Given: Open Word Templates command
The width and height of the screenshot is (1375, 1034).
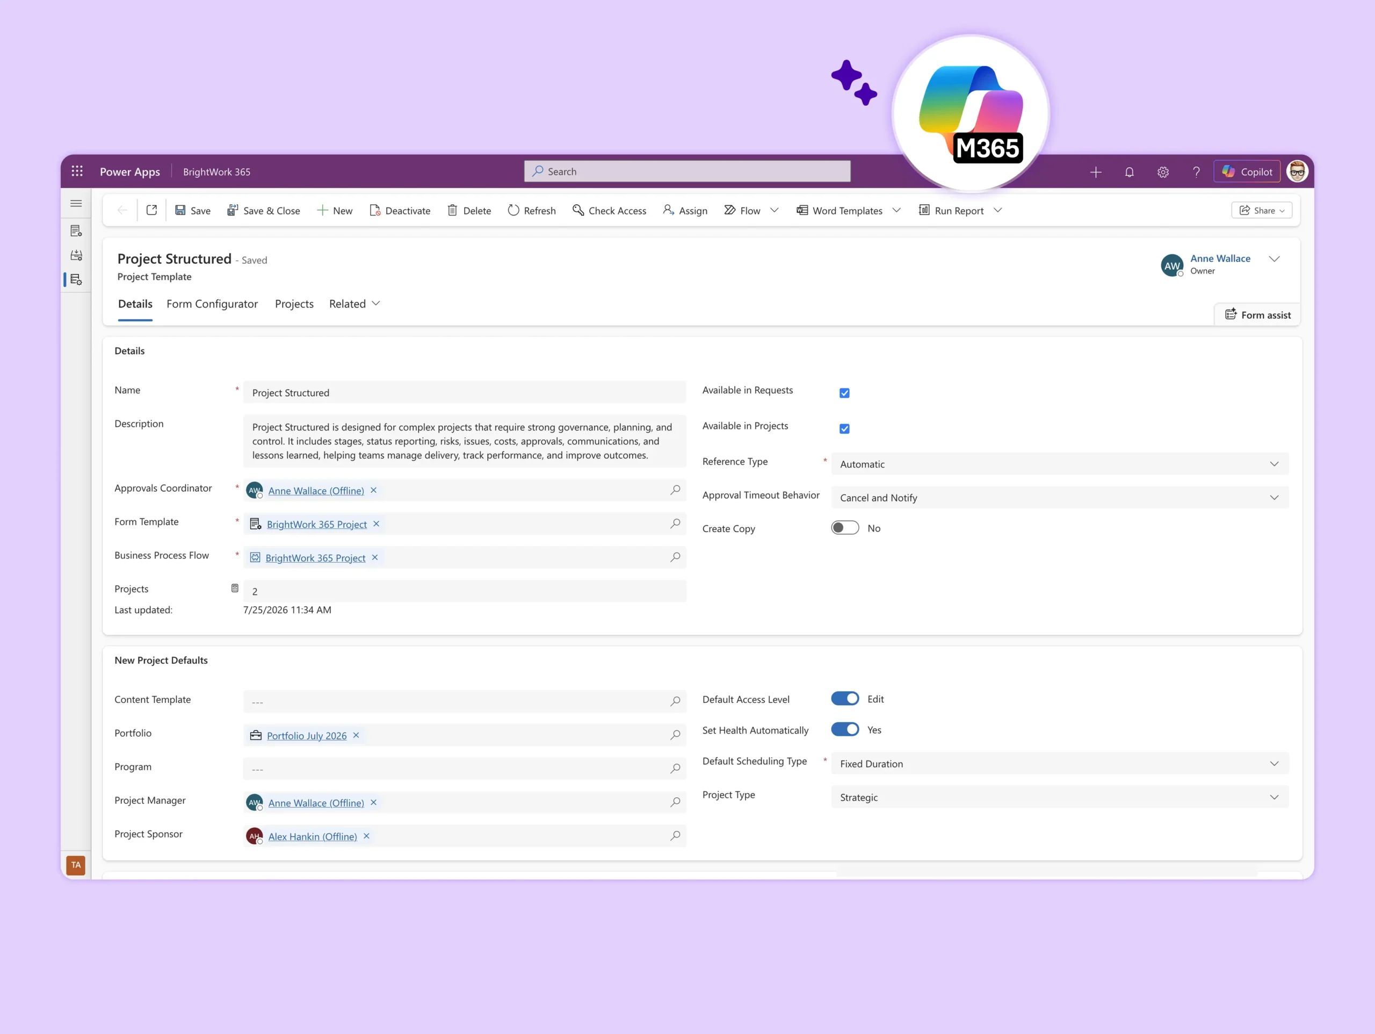Looking at the screenshot, I should (839, 210).
